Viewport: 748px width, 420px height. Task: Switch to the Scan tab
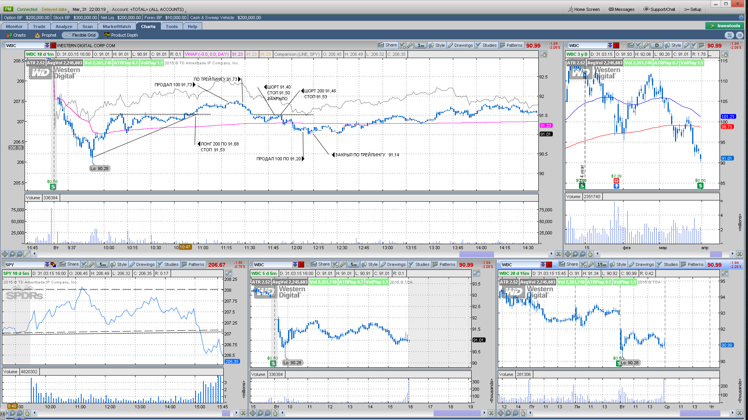point(87,27)
